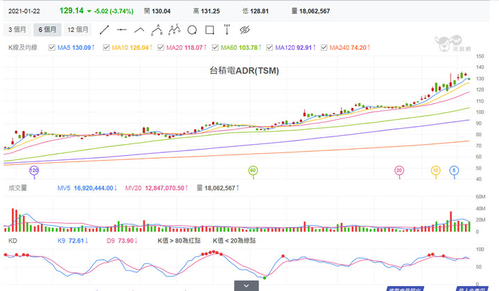Image resolution: width=499 pixels, height=291 pixels.
Task: Click the MV5 value 16,920,444.00
Action: [94, 188]
